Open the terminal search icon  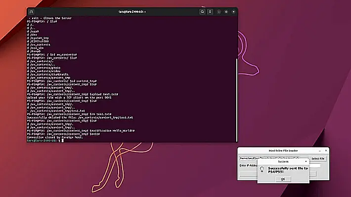(202, 12)
